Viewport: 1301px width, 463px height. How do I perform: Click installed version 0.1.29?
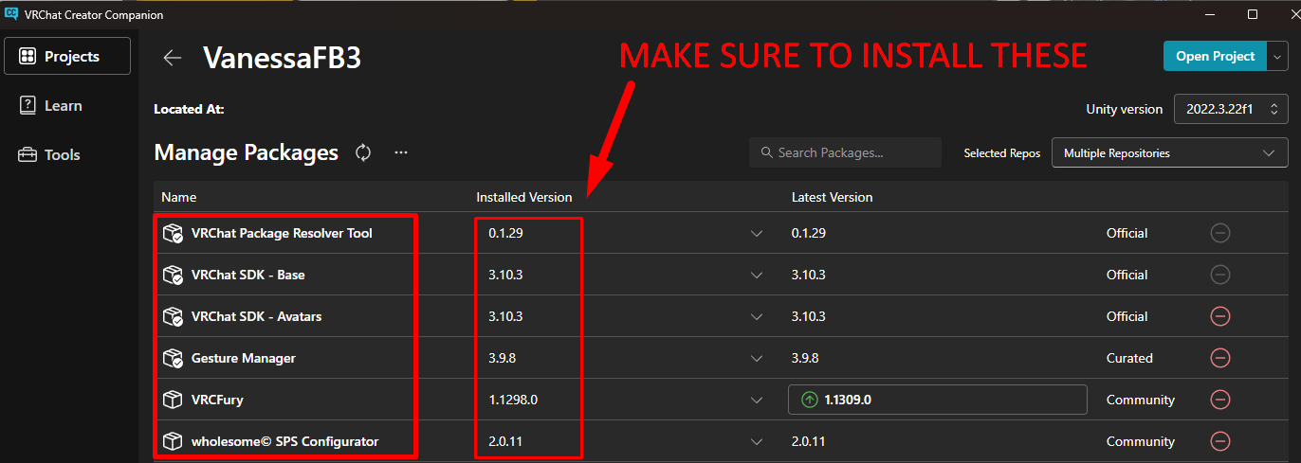click(x=505, y=233)
